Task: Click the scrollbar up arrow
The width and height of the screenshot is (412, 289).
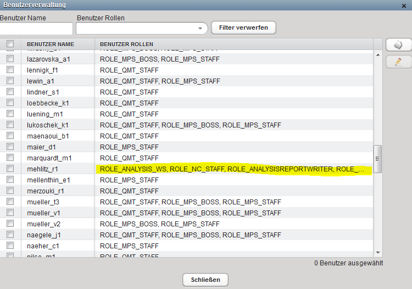Action: [x=378, y=55]
